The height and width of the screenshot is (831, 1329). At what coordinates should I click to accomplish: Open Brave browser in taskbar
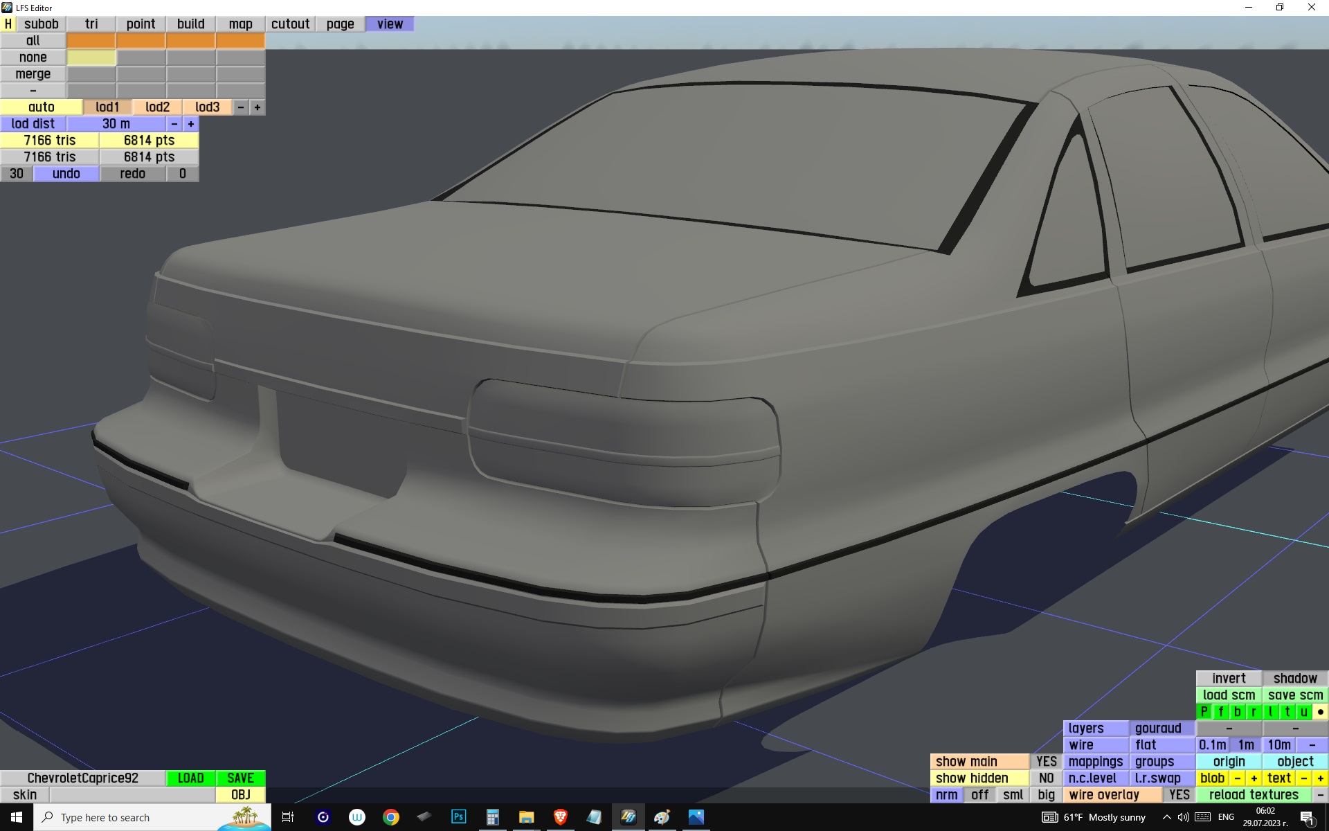coord(560,817)
